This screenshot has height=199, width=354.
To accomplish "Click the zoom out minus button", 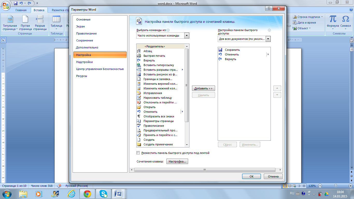I will point(320,186).
